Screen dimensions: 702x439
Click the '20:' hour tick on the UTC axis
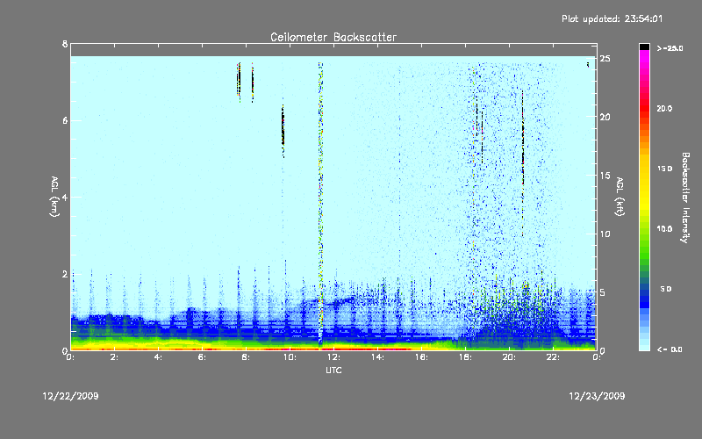509,357
